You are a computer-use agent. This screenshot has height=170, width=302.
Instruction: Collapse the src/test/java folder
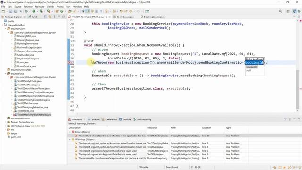pyautogui.click(x=6, y=74)
